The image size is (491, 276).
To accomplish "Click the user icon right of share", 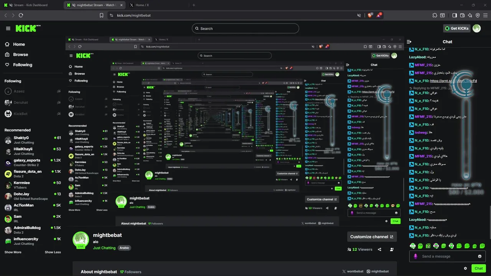I will [392, 250].
